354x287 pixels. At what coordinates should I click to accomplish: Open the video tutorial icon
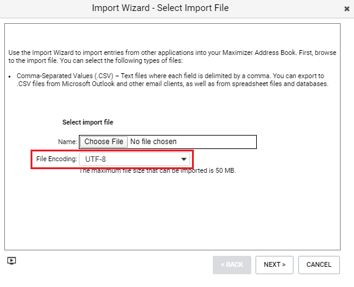[12, 261]
